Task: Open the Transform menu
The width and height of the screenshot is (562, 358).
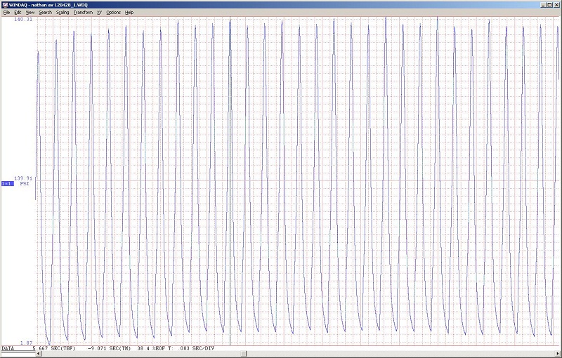Action: point(83,13)
